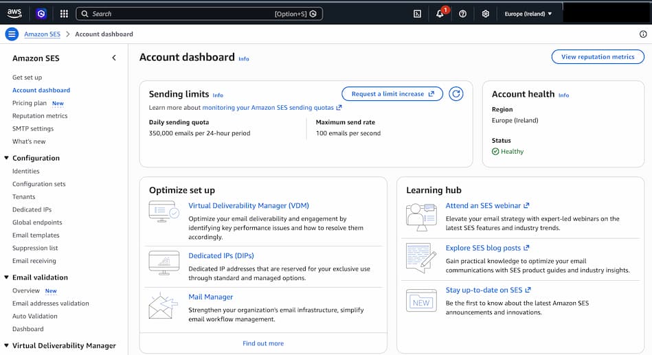652x355 pixels.
Task: Collapse the Amazon SES sidebar arrow
Action: (x=114, y=58)
